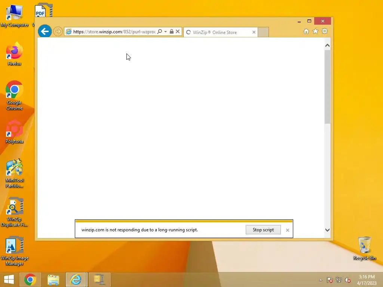Select the PDF desktop shortcut icon

43,10
